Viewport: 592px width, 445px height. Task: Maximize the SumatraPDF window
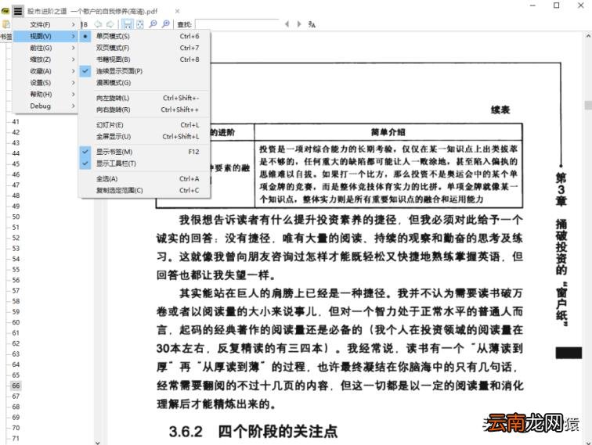pos(557,5)
